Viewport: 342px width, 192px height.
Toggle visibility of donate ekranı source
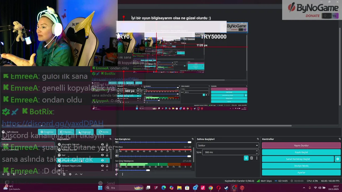tap(102, 161)
